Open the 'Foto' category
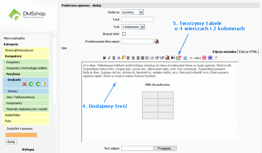 click(26, 121)
